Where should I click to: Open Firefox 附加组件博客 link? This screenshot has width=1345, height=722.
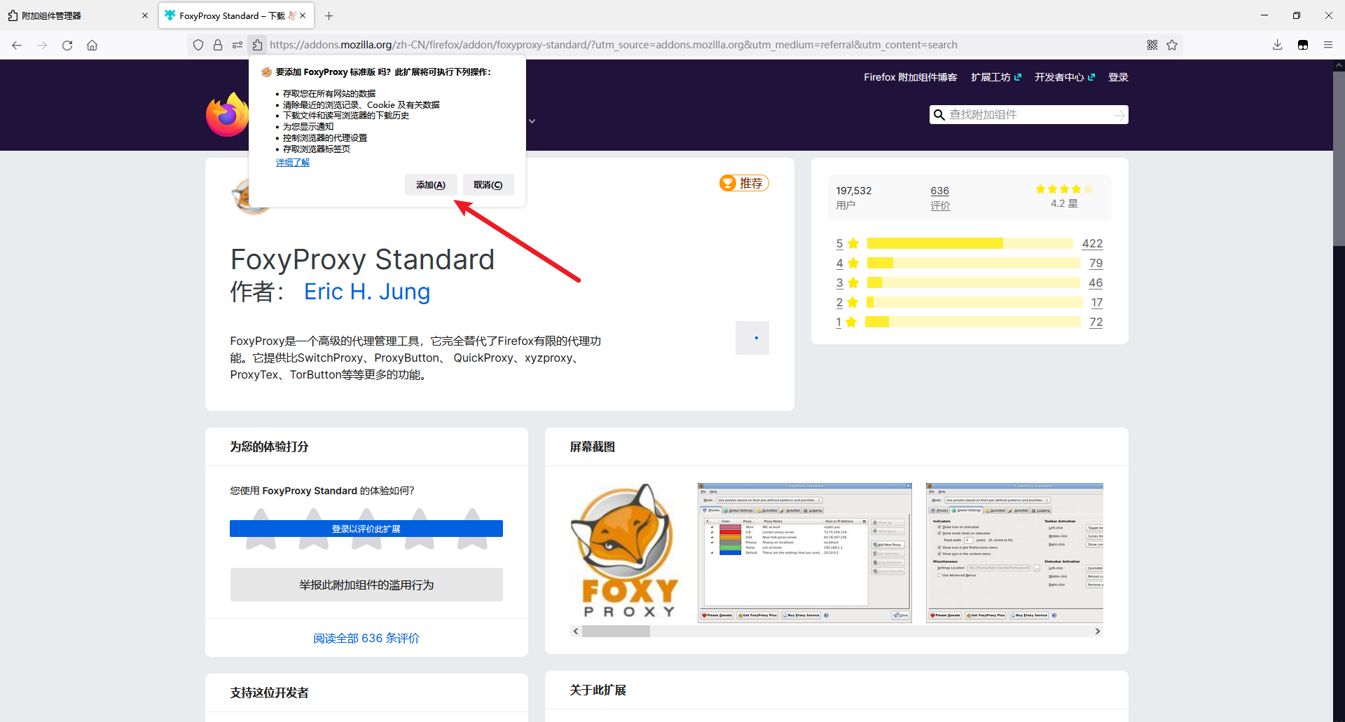[x=910, y=77]
